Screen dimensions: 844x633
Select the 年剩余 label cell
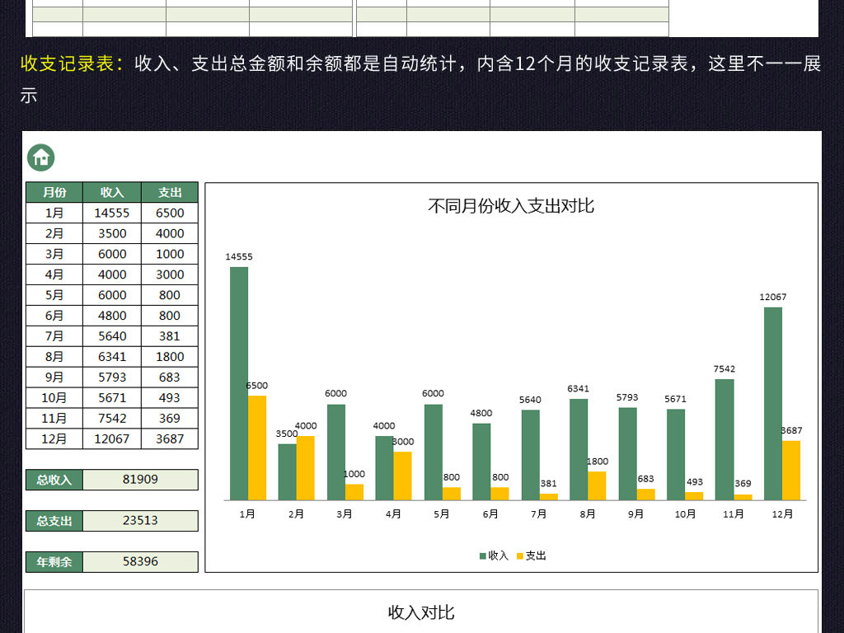[x=54, y=561]
